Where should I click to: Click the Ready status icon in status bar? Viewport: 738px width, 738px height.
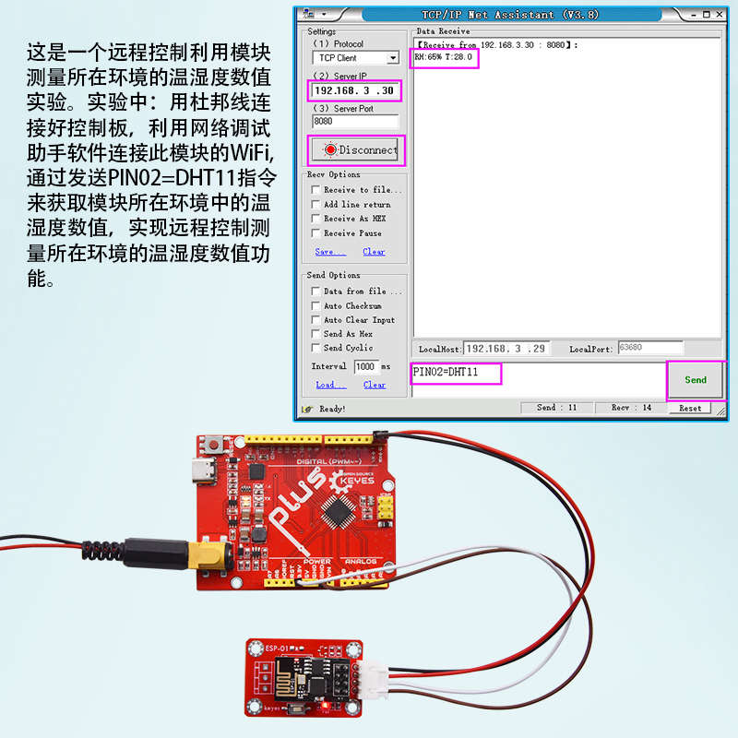(x=307, y=409)
